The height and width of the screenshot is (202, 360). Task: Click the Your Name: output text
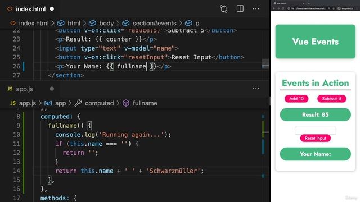point(316,154)
